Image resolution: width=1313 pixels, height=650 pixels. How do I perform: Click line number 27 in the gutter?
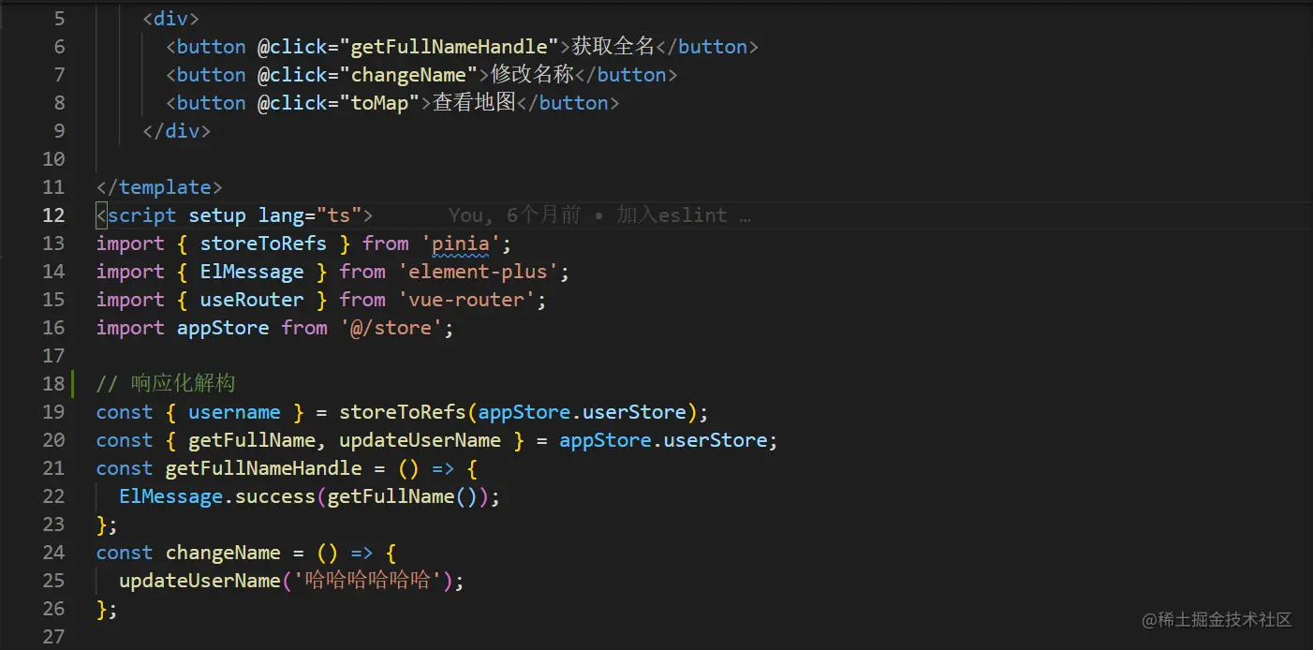(x=53, y=637)
